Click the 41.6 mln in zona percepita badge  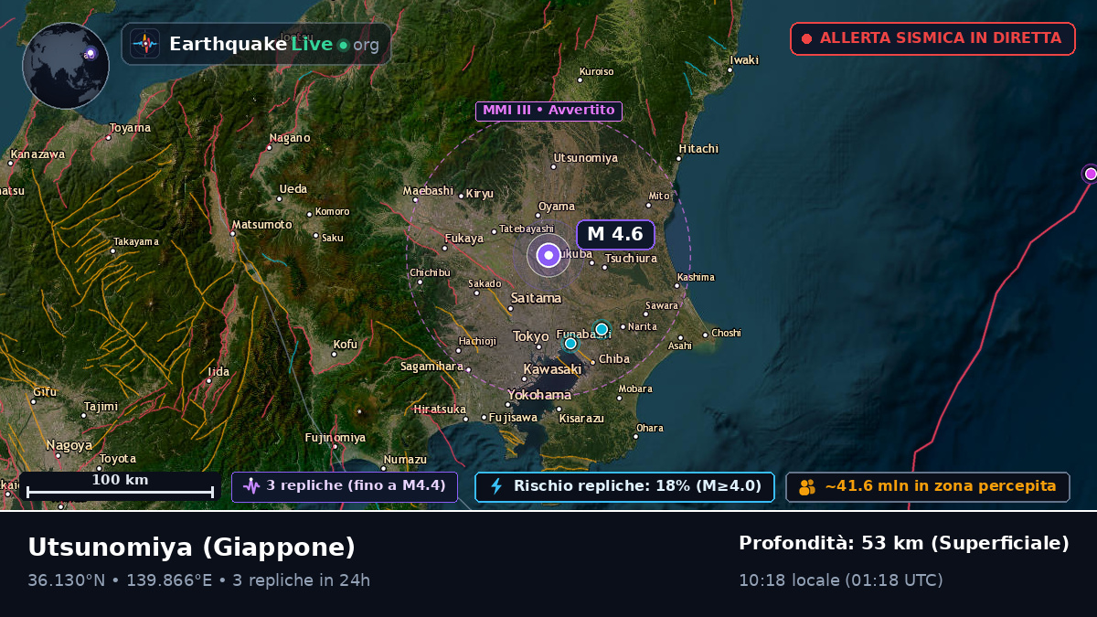[x=928, y=487]
